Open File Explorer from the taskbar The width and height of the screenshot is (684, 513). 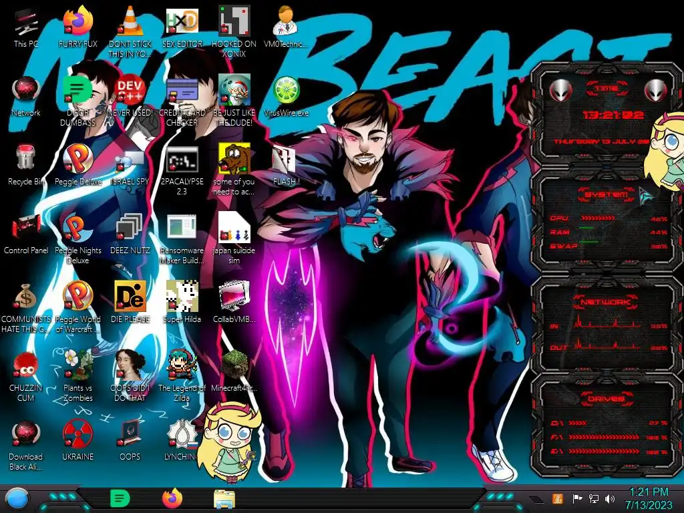pos(224,499)
